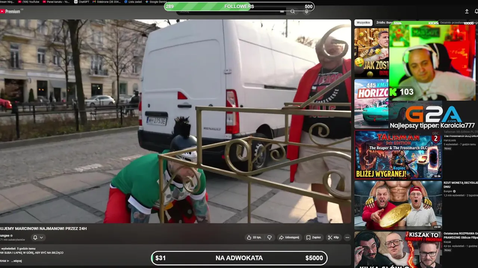Screen dimensions: 478x268
Task: Click the Kiszak channel name
Action: [x=448, y=242]
